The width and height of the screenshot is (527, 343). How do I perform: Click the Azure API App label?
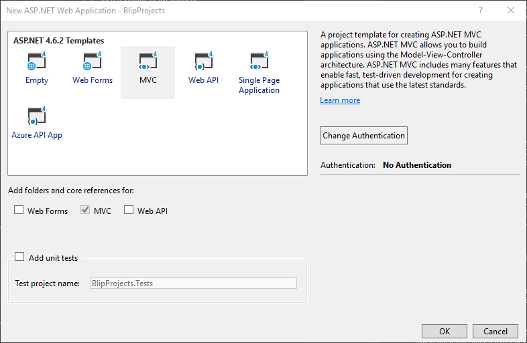[x=37, y=135]
